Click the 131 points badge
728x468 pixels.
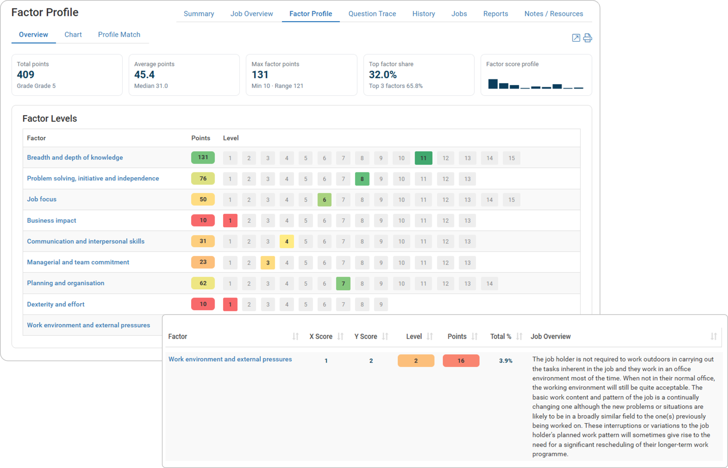pyautogui.click(x=203, y=157)
